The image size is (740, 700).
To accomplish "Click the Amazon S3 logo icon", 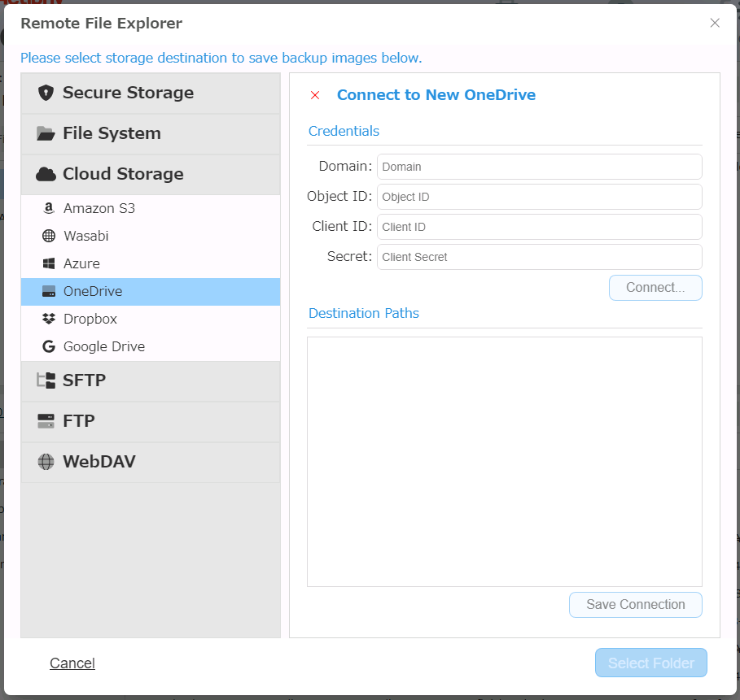I will coord(48,209).
